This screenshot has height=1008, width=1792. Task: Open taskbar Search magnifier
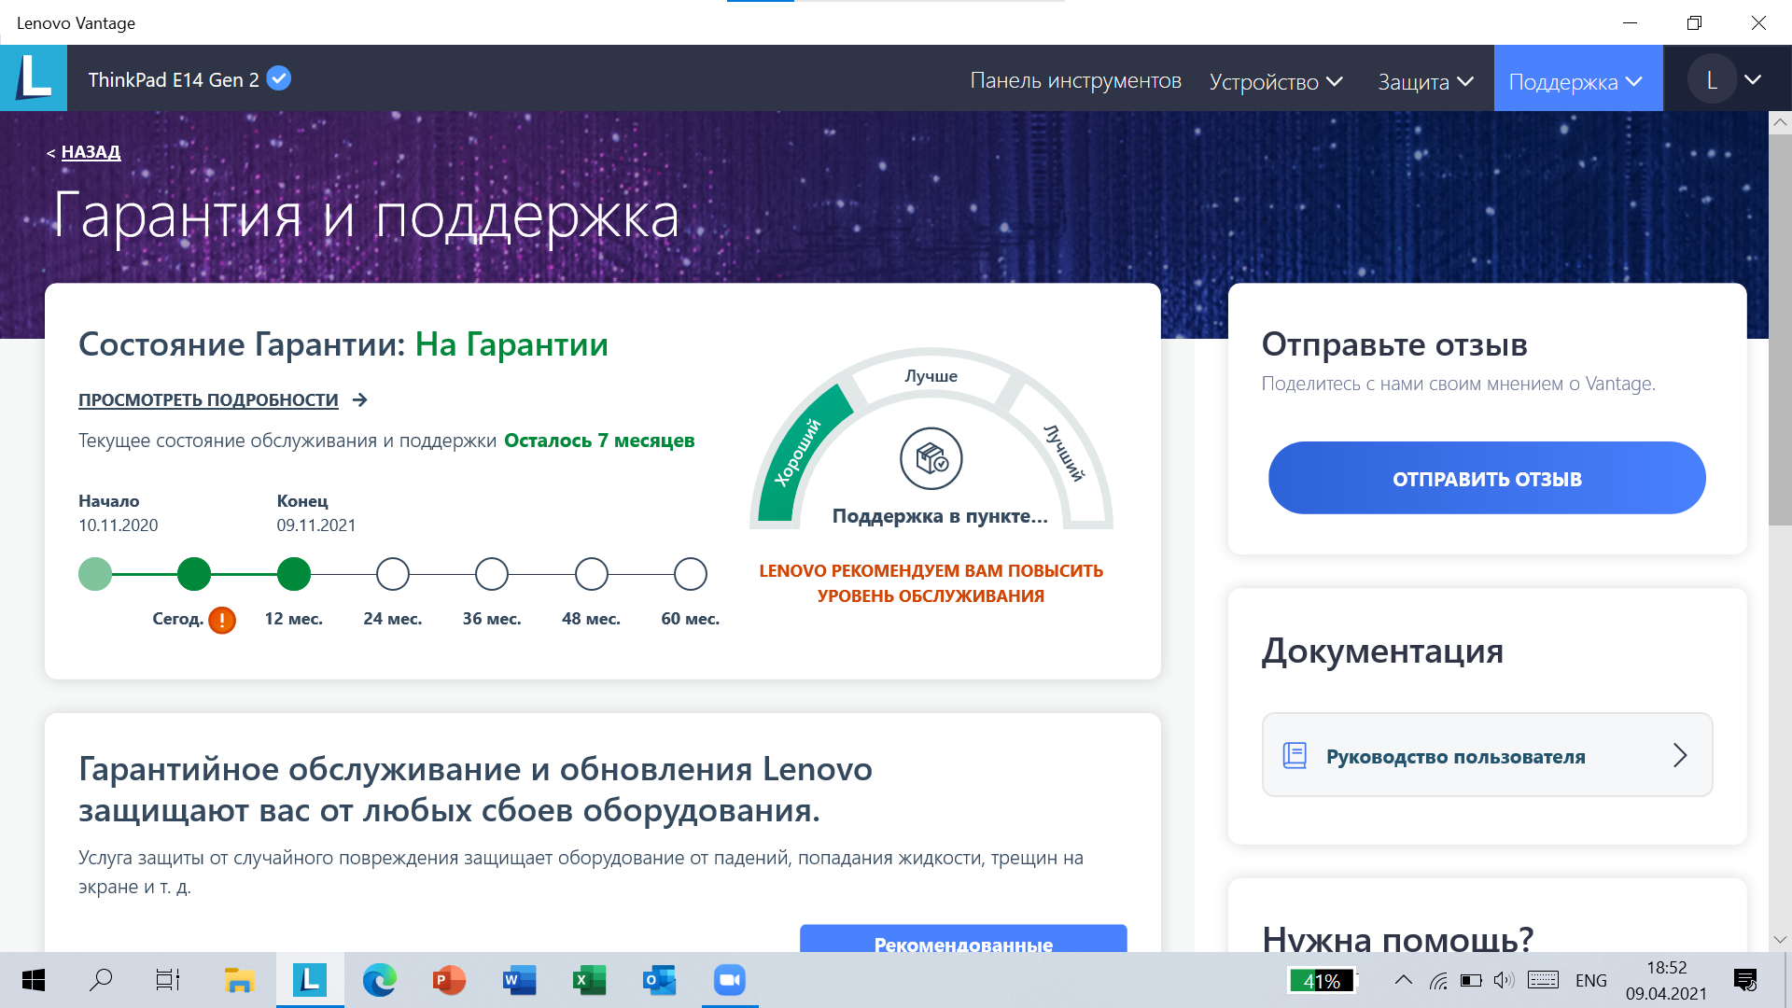click(x=101, y=980)
